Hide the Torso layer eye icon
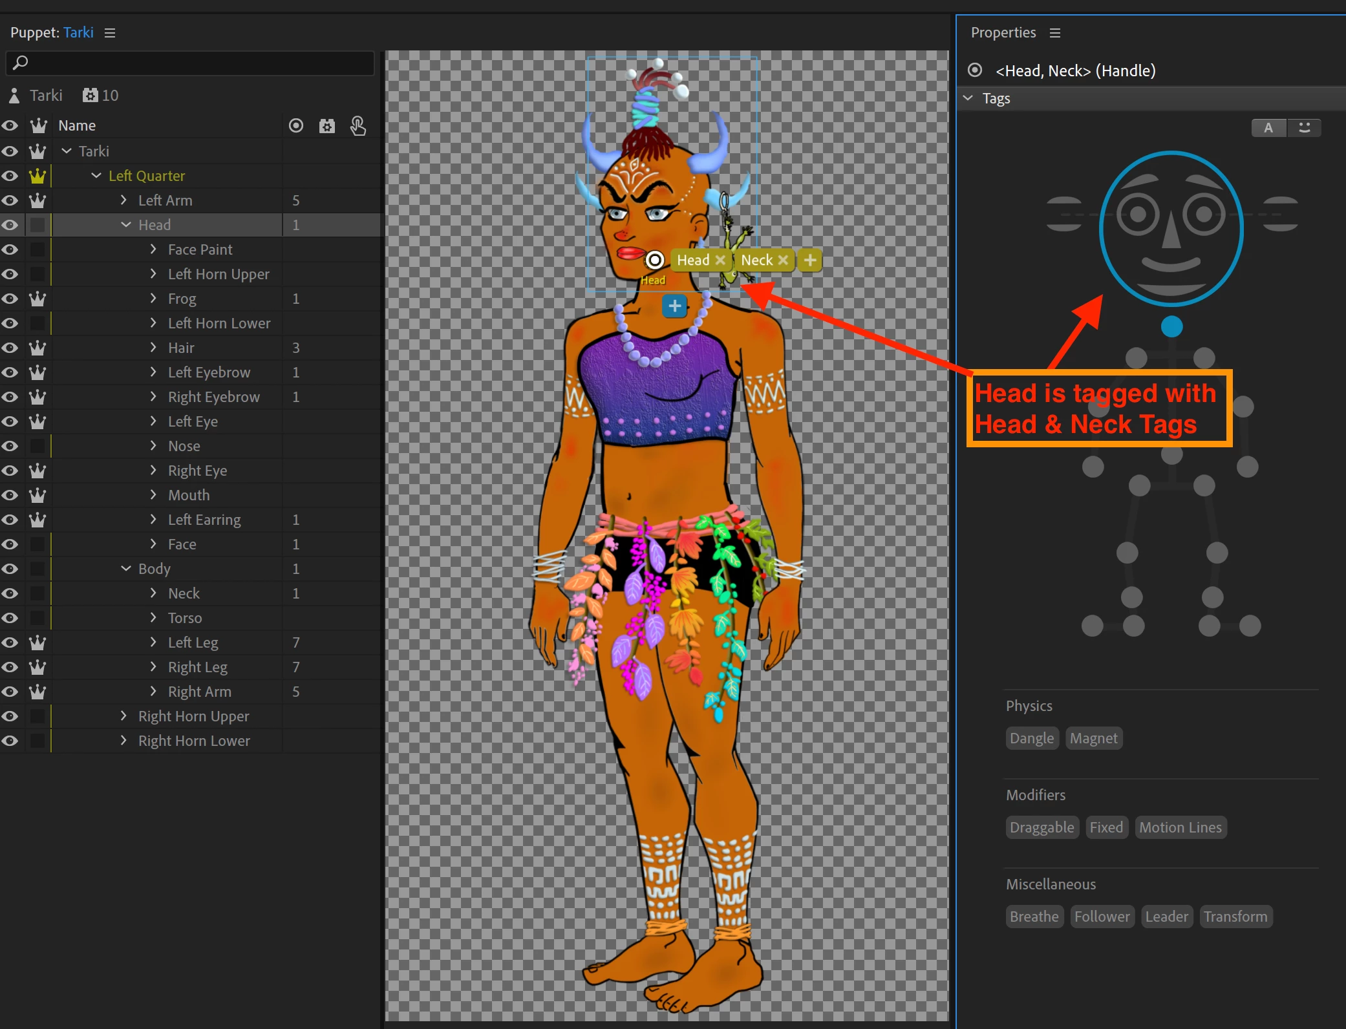 [10, 618]
